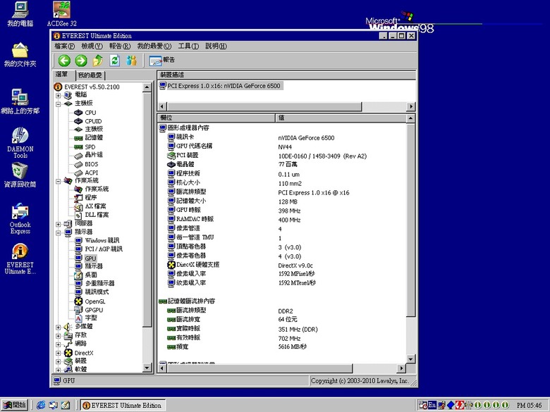The width and height of the screenshot is (550, 412).
Task: Select CPU in the tree
Action: 90,113
